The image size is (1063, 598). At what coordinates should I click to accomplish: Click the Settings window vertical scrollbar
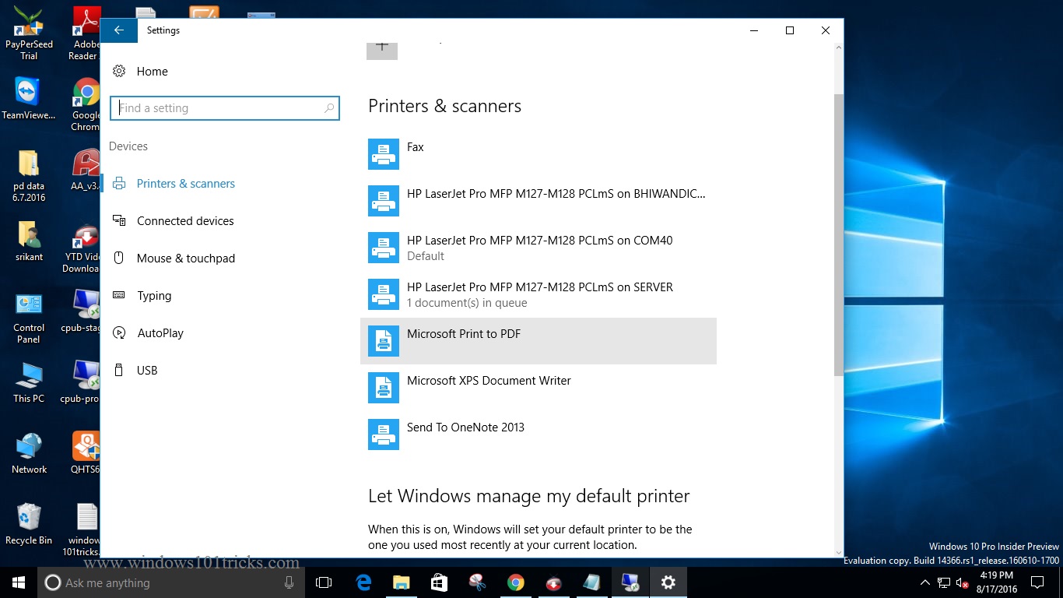[838, 234]
